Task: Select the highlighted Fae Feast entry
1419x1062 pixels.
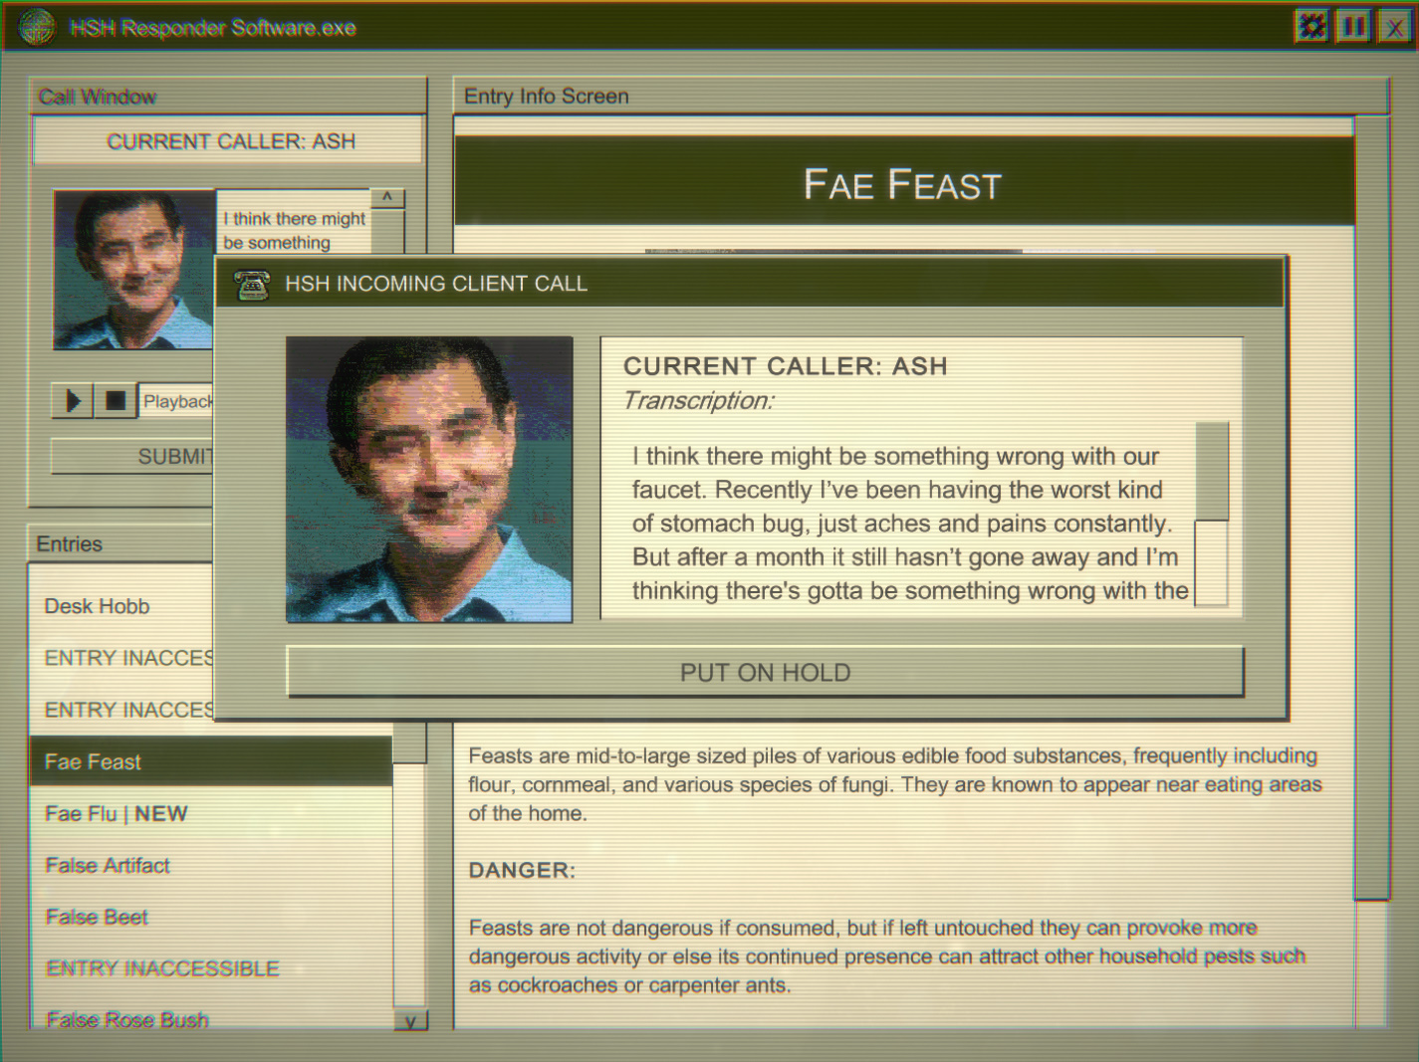Action: [x=211, y=761]
